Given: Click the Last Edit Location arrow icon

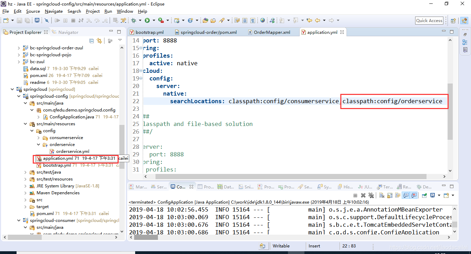Looking at the screenshot, I should coord(309,21).
